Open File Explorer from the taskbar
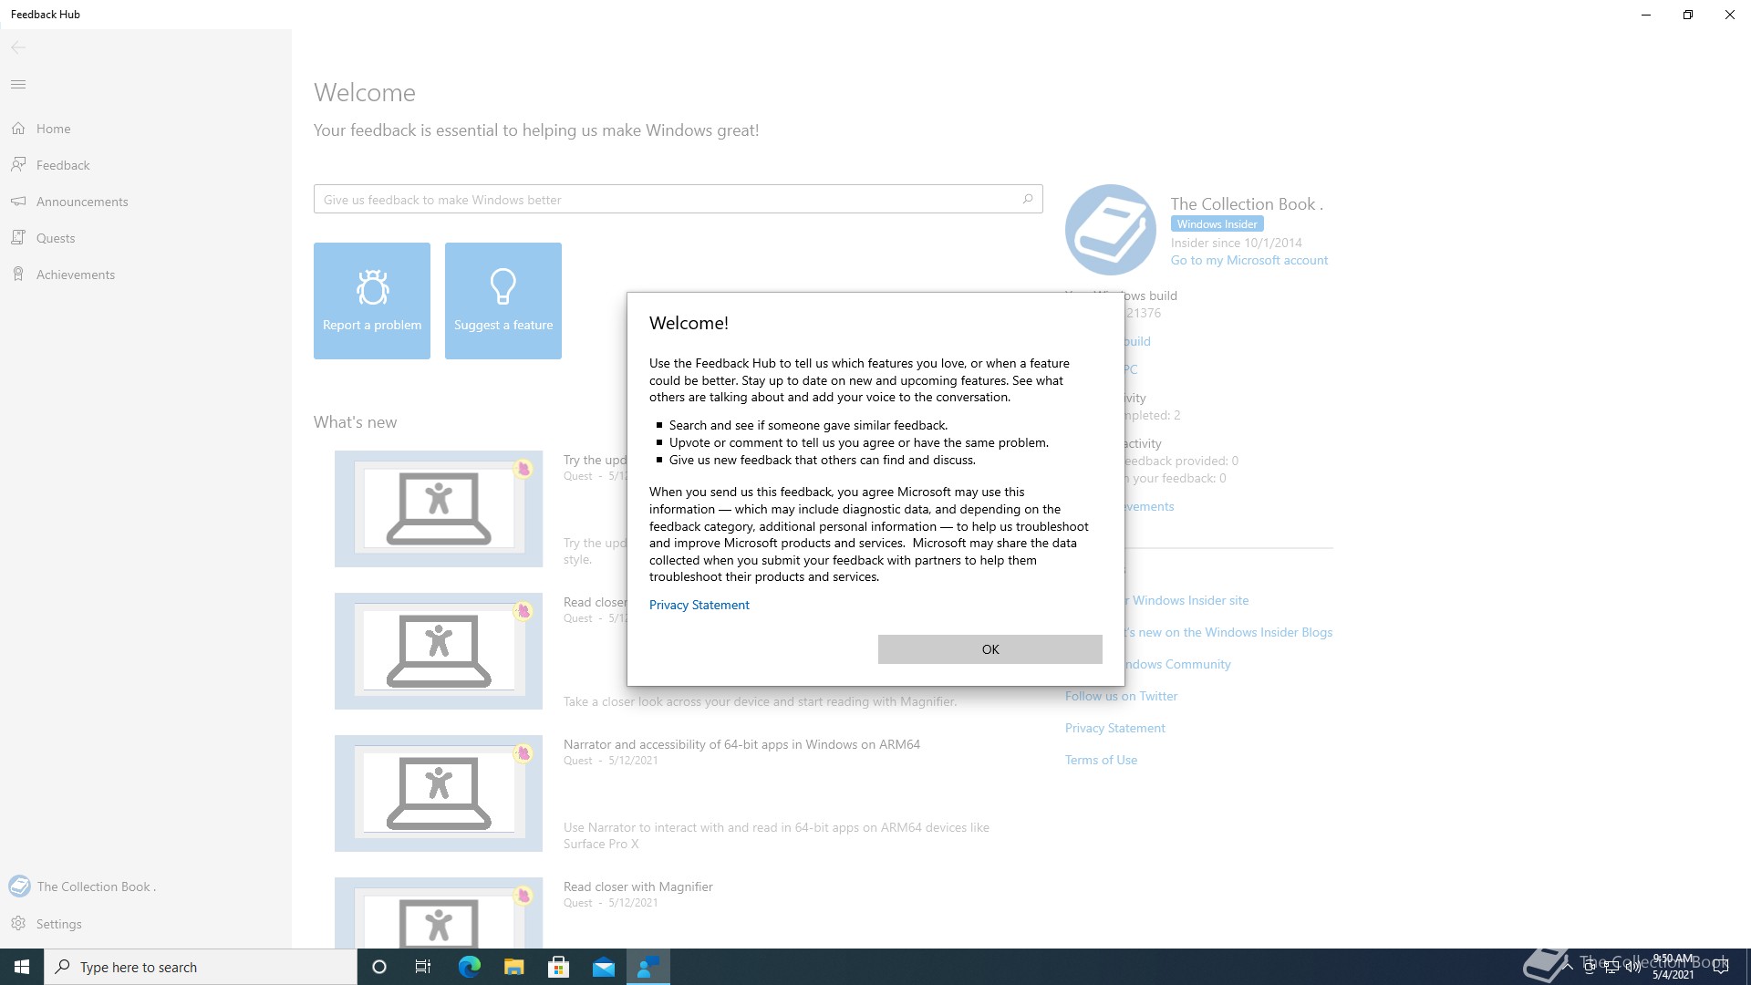The height and width of the screenshot is (985, 1751). tap(513, 967)
